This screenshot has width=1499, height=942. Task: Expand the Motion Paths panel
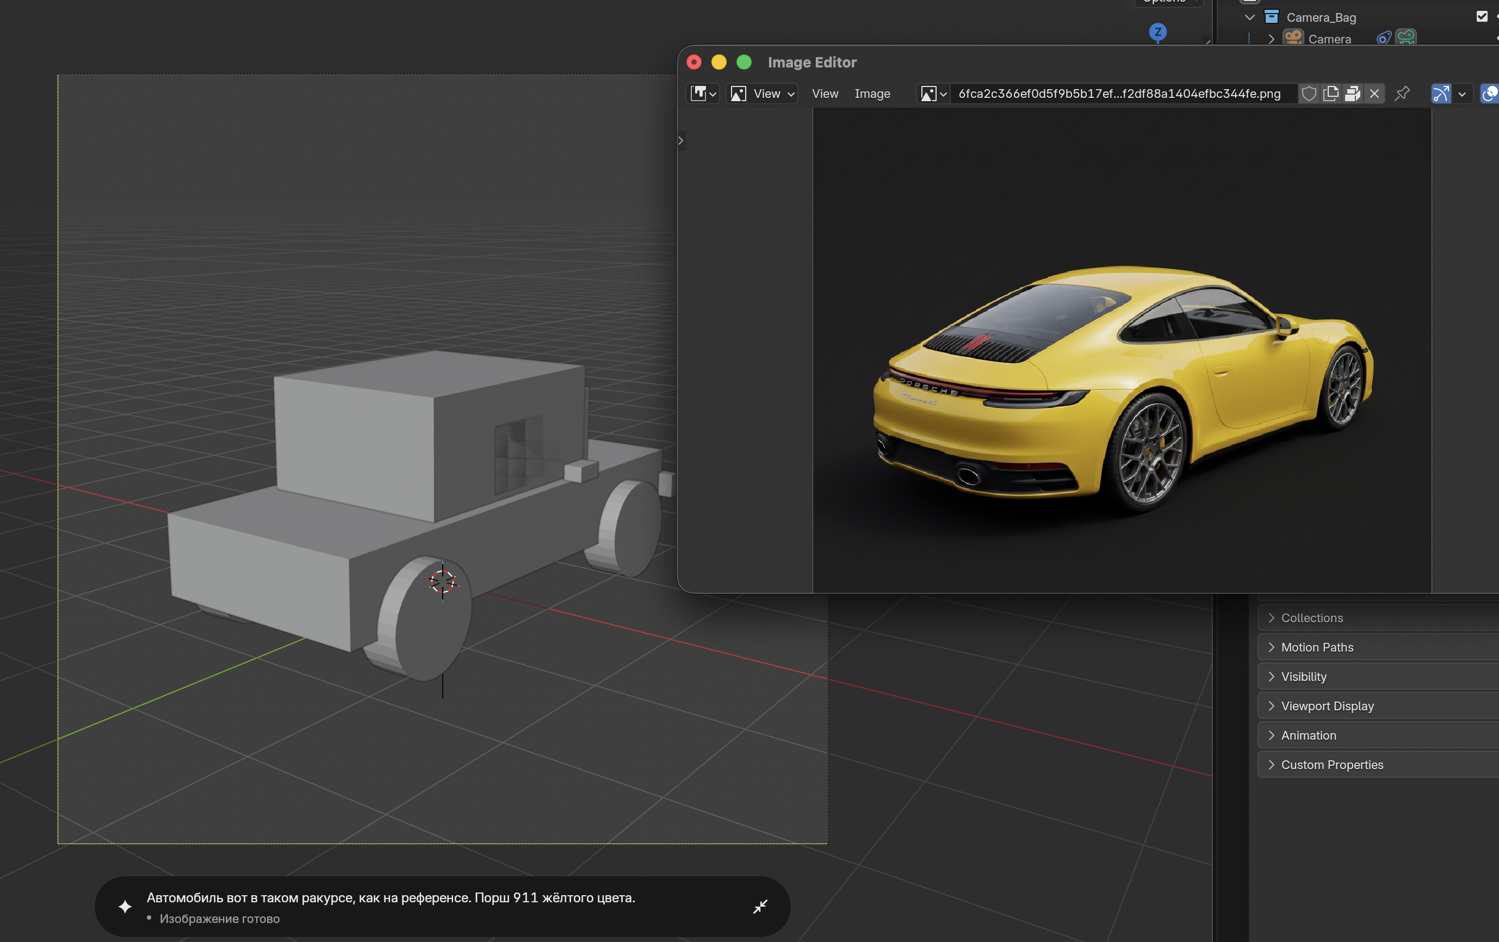click(1378, 647)
